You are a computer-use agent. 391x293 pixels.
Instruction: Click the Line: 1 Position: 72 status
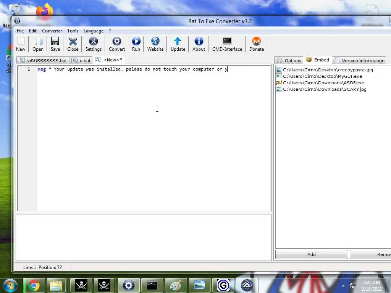click(x=43, y=267)
